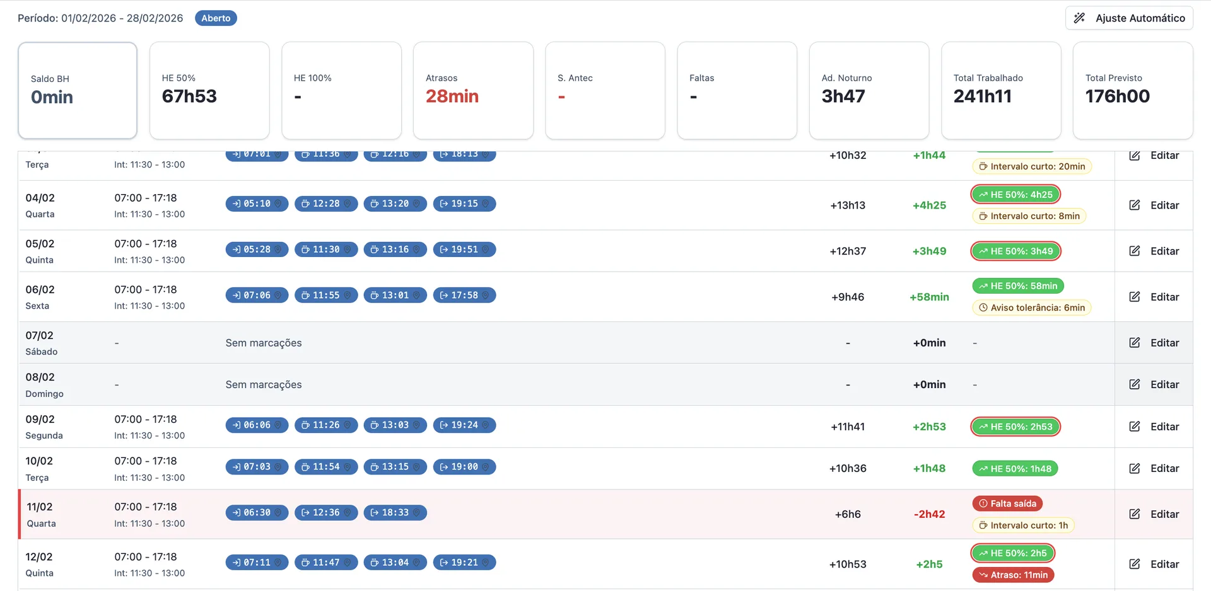This screenshot has height=591, width=1211.
Task: Click the Aberto status badge
Action: point(216,18)
